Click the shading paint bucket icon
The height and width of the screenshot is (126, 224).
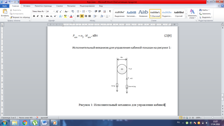point(101,16)
